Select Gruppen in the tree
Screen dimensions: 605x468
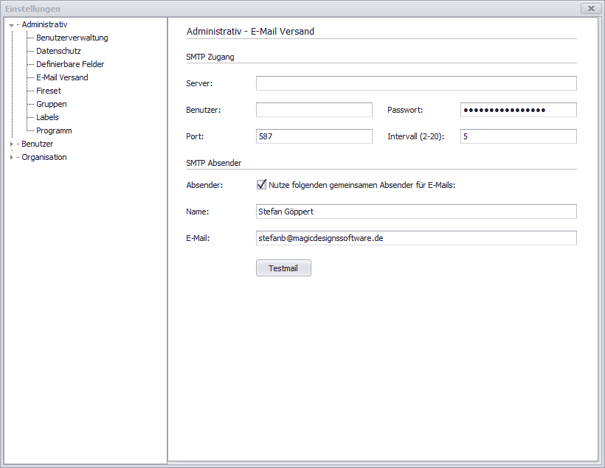click(51, 104)
